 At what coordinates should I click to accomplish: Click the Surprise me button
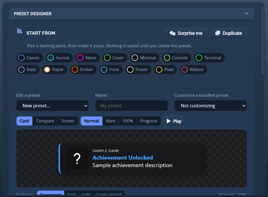click(186, 33)
